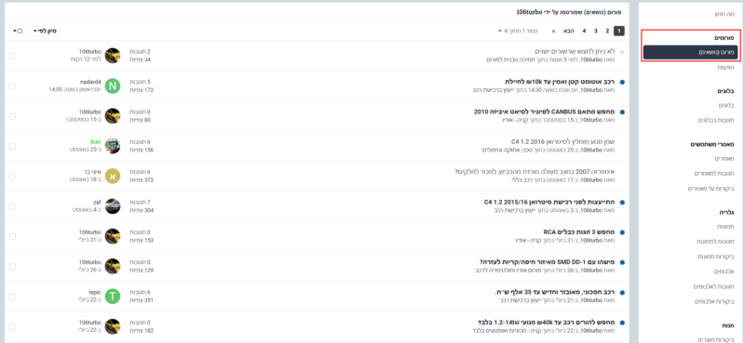Open תגובות למאמרים in the sidebar
745x343 pixels.
click(714, 174)
